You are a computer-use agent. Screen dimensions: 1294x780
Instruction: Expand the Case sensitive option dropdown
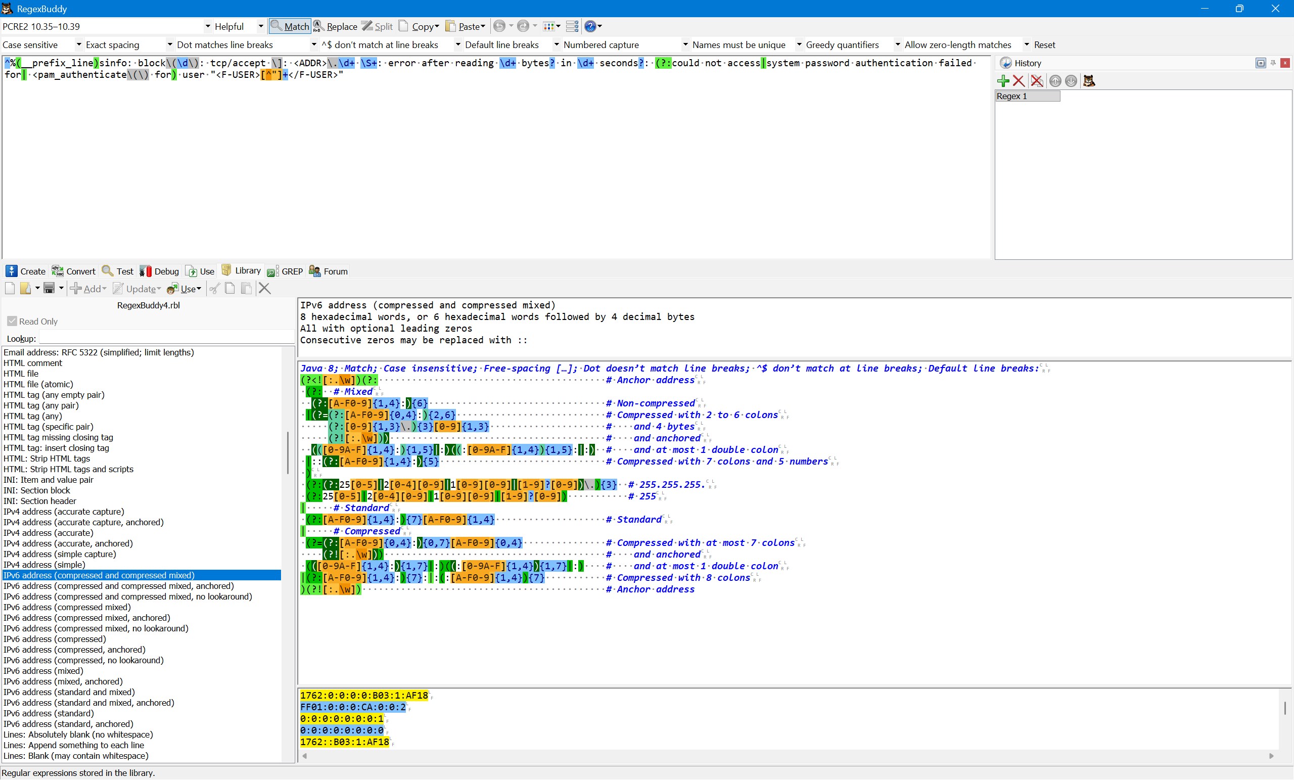[79, 45]
